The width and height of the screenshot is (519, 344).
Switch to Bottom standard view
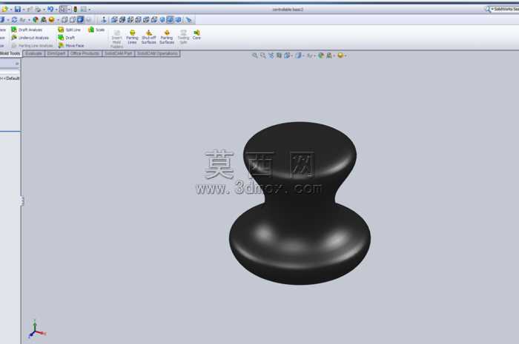click(154, 20)
